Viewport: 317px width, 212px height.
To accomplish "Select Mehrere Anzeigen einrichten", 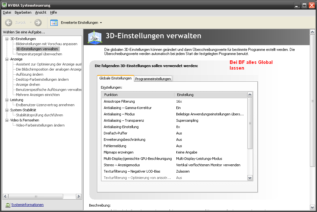I will coord(38,95).
